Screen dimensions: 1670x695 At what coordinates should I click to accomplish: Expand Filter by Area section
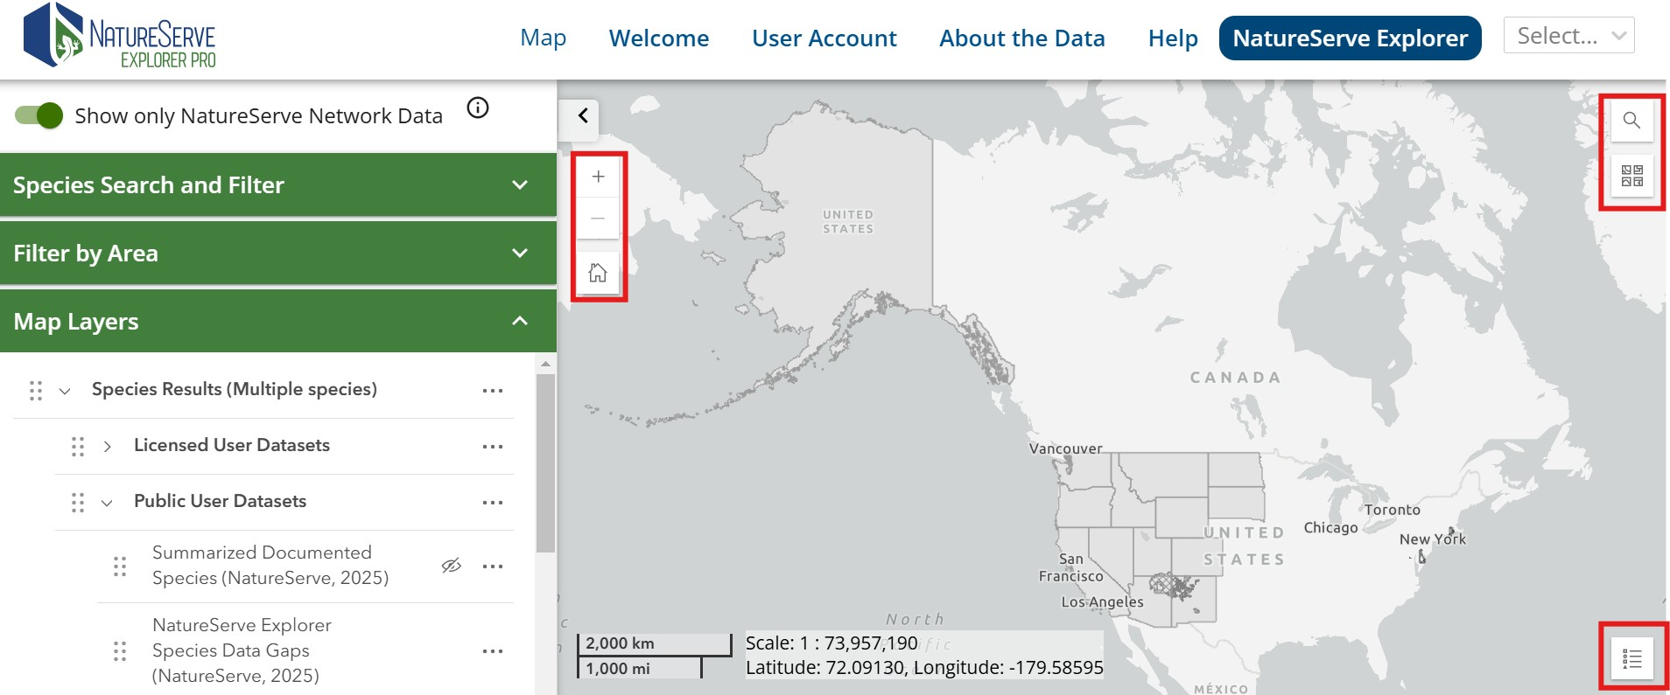pyautogui.click(x=278, y=254)
